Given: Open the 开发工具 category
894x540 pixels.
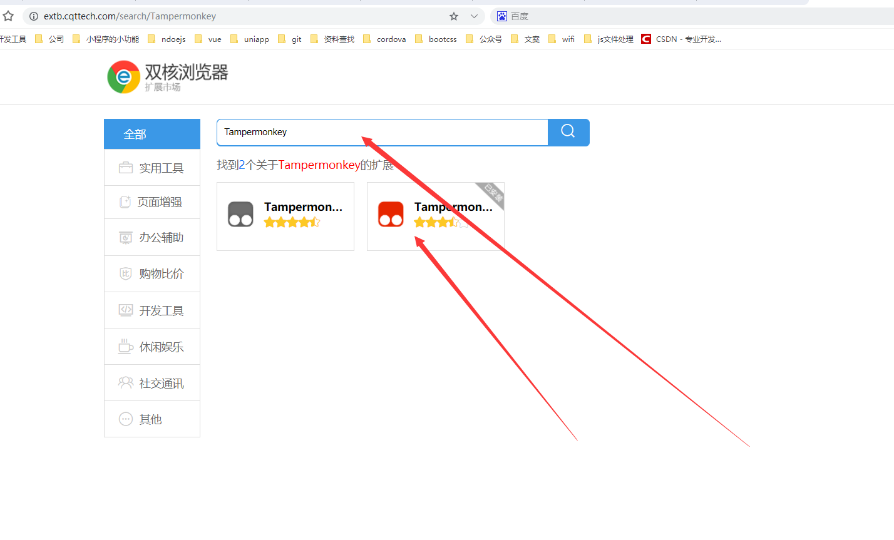Looking at the screenshot, I should coord(152,310).
